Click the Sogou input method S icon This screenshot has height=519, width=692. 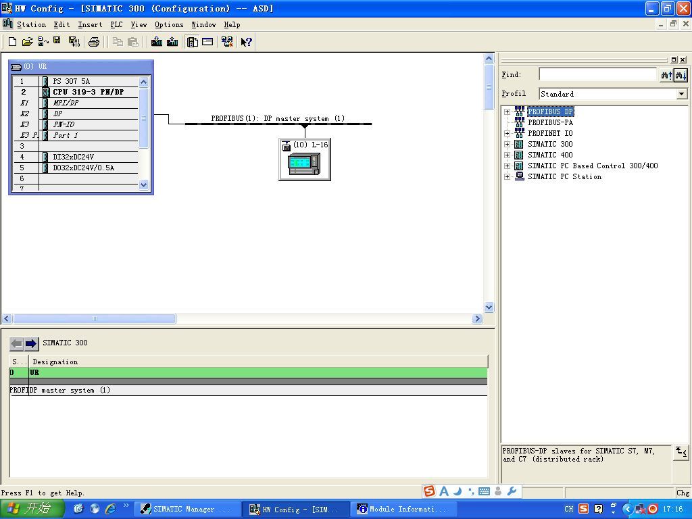click(429, 491)
